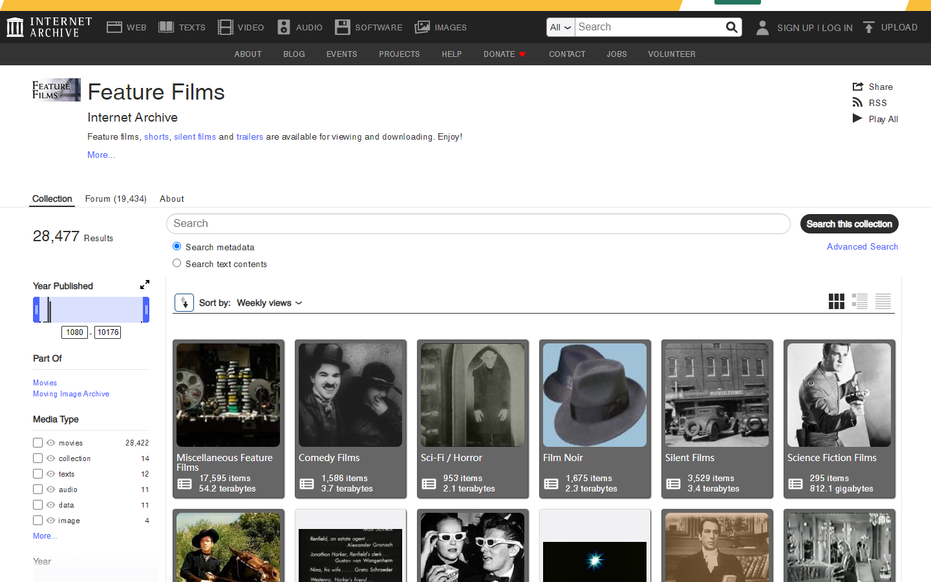The height and width of the screenshot is (582, 931).
Task: Click the Upload arrow icon
Action: click(x=869, y=27)
